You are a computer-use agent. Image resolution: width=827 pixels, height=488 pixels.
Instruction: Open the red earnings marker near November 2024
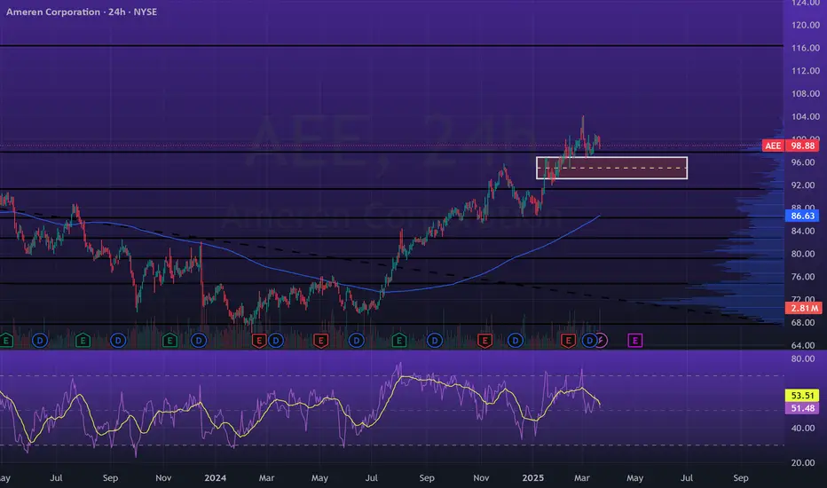tap(484, 341)
